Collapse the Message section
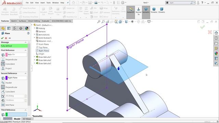 tap(25, 42)
